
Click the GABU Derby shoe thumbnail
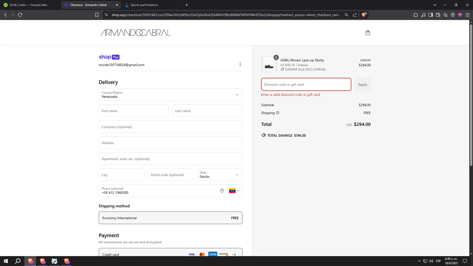pos(269,64)
